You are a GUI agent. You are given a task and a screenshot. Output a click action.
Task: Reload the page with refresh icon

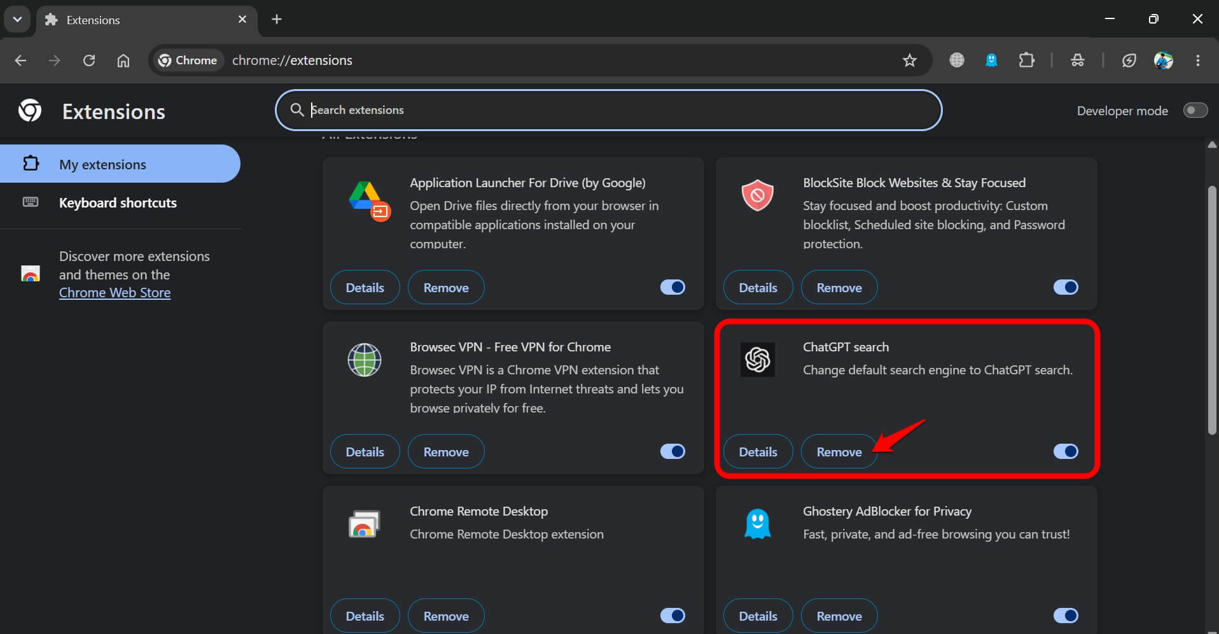pos(89,60)
